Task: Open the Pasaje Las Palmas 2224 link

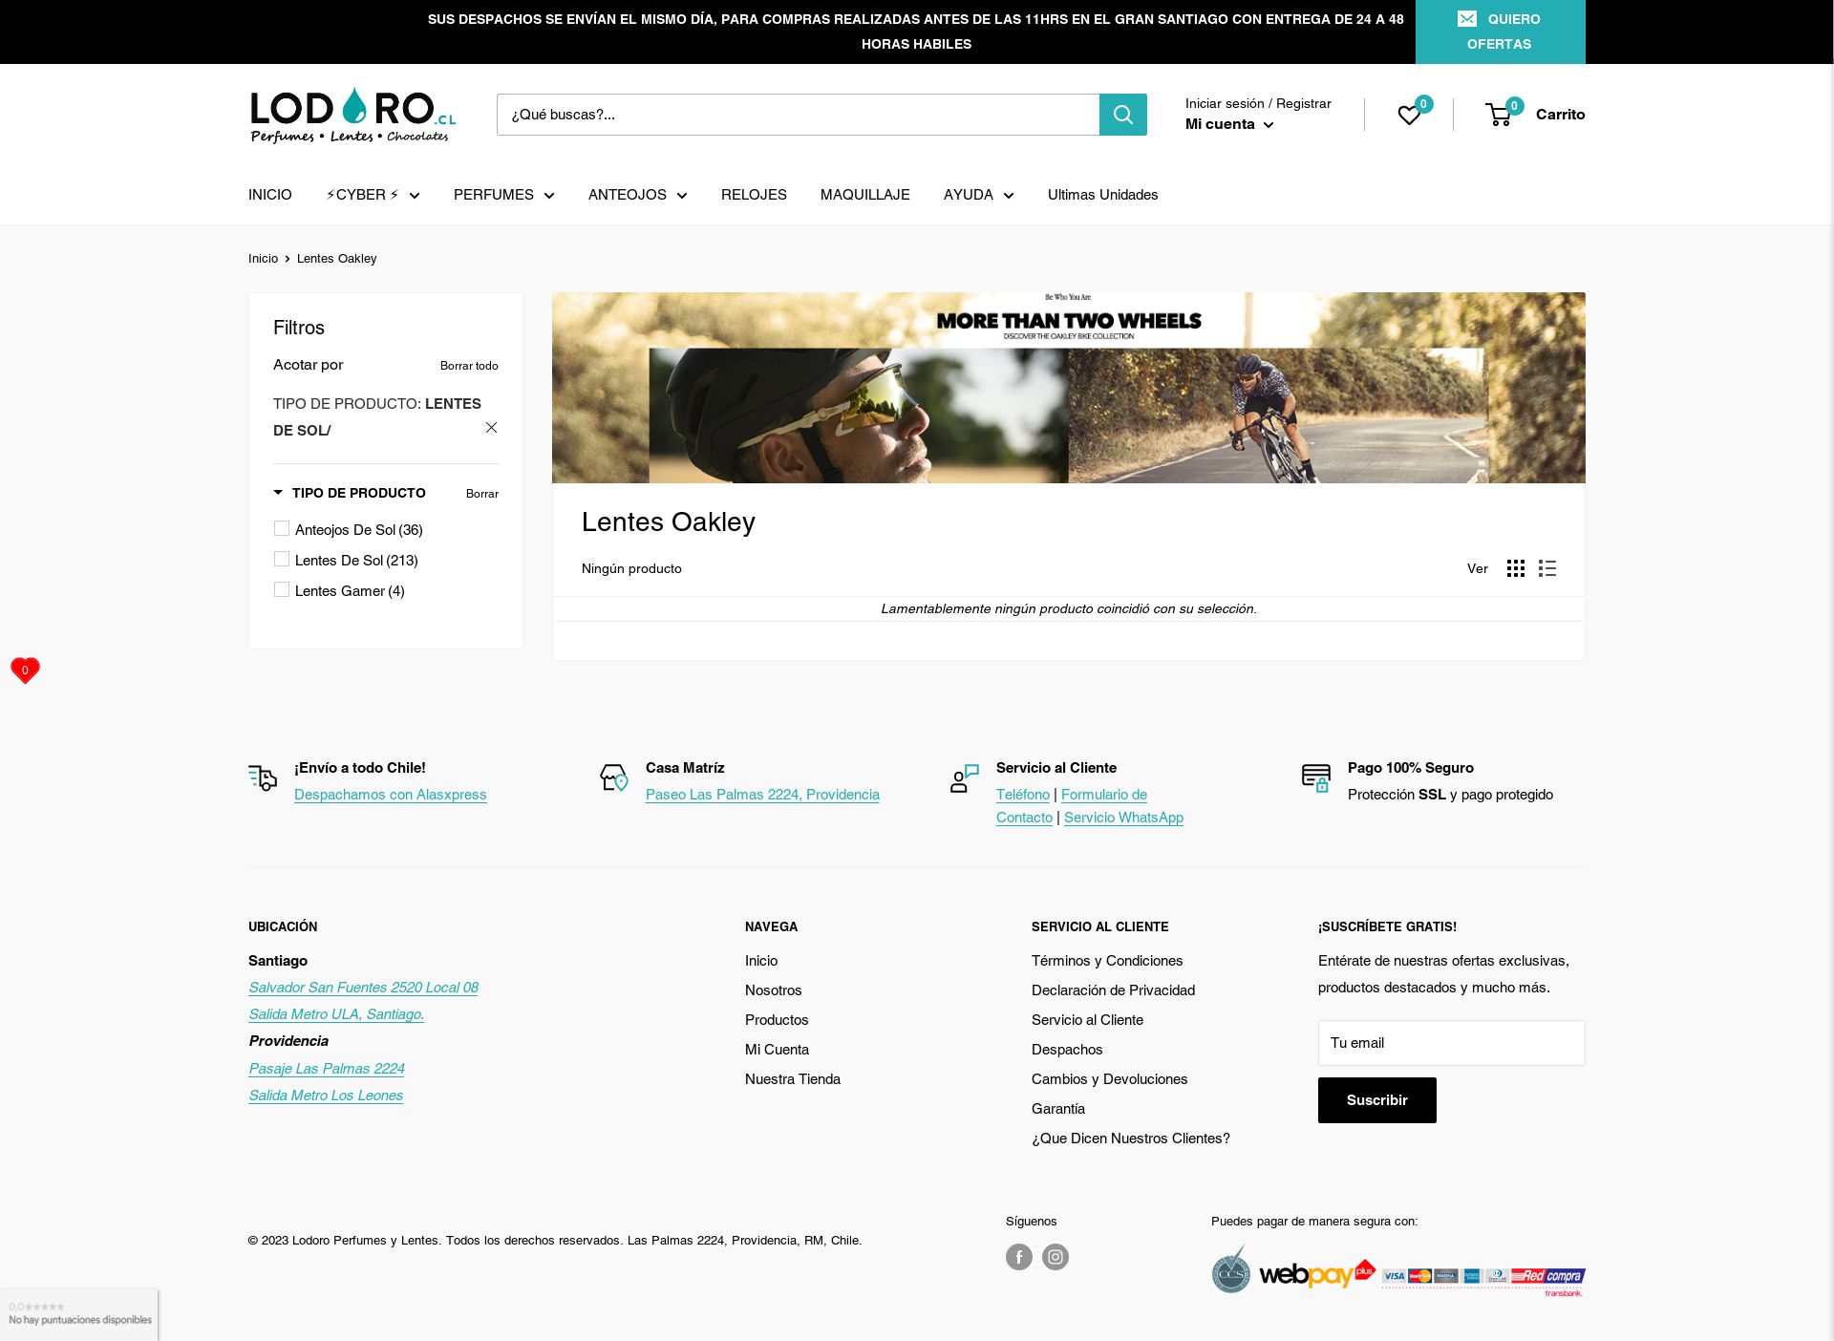Action: pos(327,1069)
